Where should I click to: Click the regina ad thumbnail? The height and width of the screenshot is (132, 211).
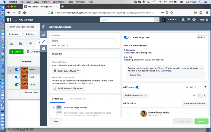[24, 70]
